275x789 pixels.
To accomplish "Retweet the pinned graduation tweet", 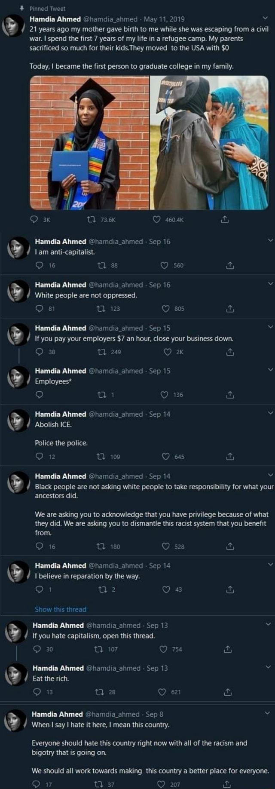I will click(x=91, y=220).
